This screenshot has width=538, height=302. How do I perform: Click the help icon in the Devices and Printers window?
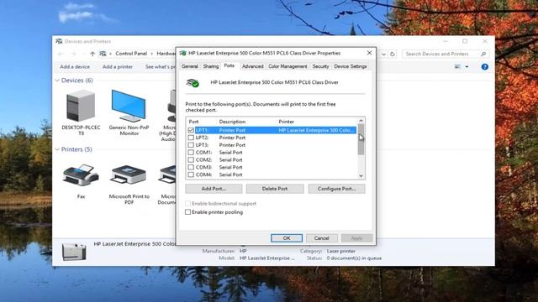[484, 67]
